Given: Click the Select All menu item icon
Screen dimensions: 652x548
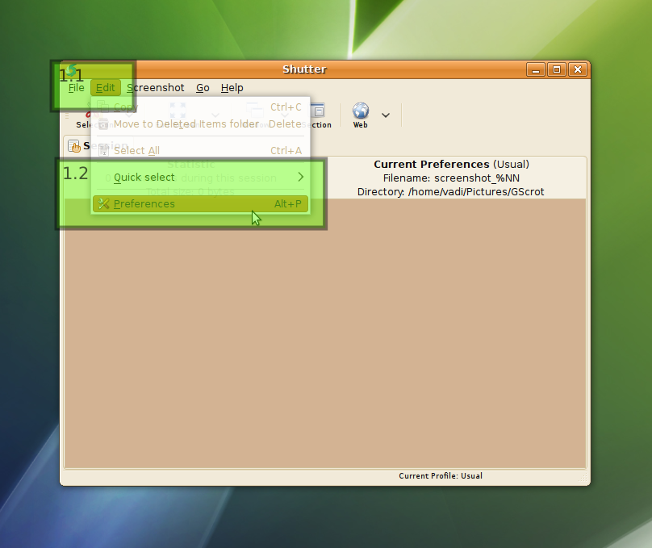Looking at the screenshot, I should click(103, 150).
